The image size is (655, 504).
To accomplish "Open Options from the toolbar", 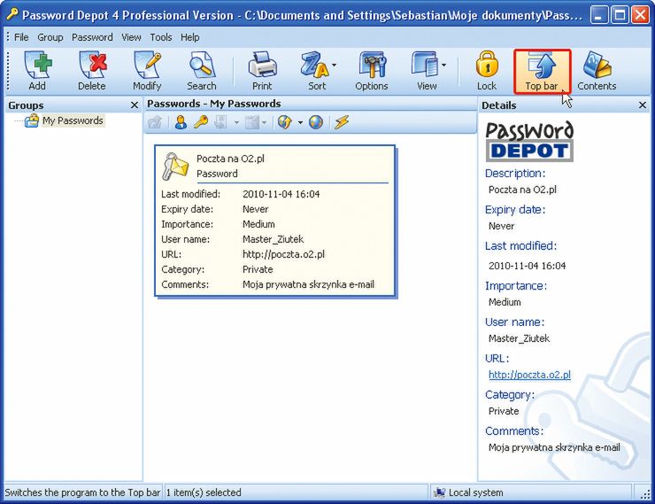I will [372, 71].
